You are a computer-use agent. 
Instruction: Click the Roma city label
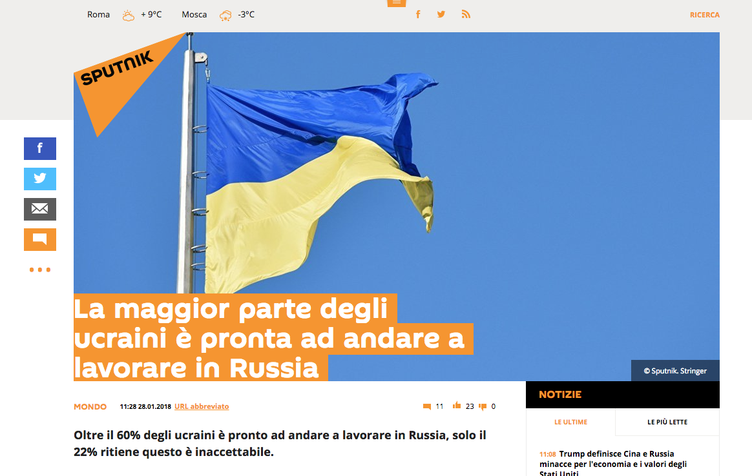click(98, 15)
